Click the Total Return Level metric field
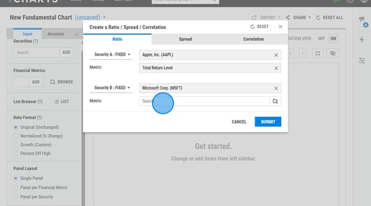Image resolution: width=371 pixels, height=206 pixels. 210,68
